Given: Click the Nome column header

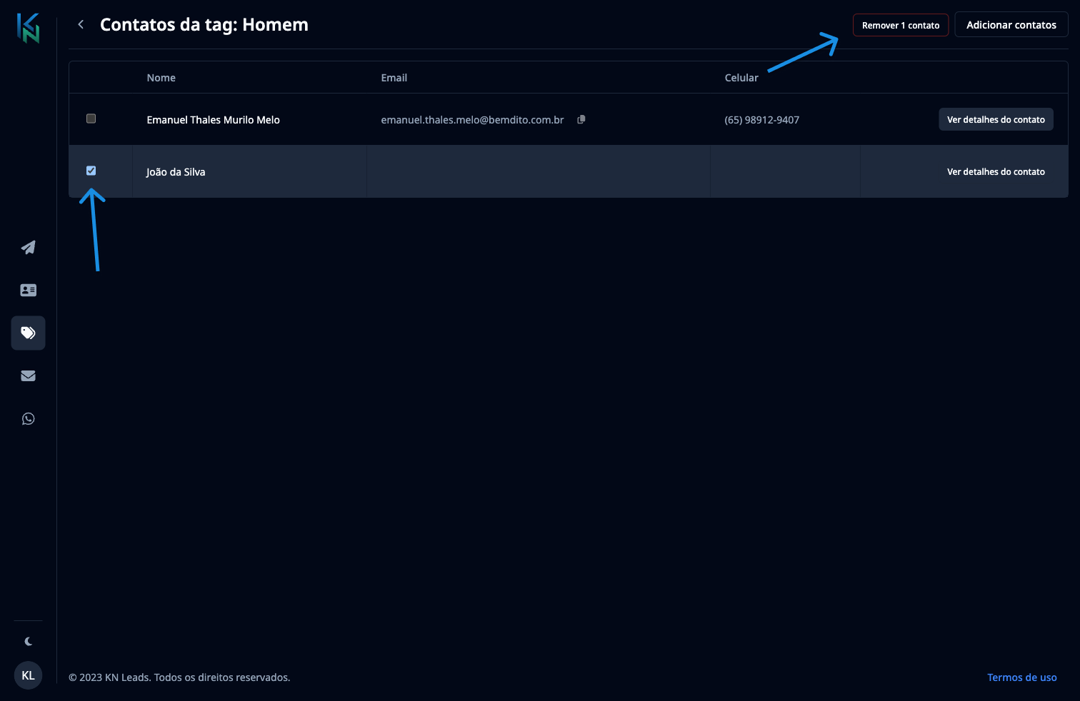Looking at the screenshot, I should point(161,78).
